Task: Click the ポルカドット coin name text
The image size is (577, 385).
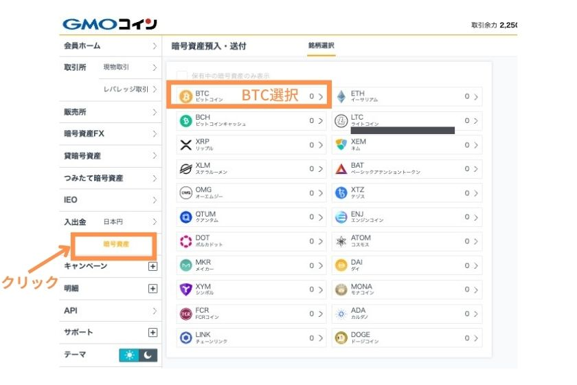Action: 209,245
